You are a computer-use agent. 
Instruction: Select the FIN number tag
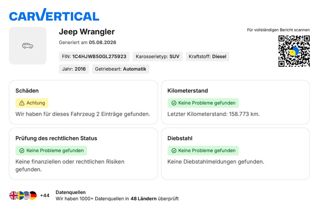[94, 57]
